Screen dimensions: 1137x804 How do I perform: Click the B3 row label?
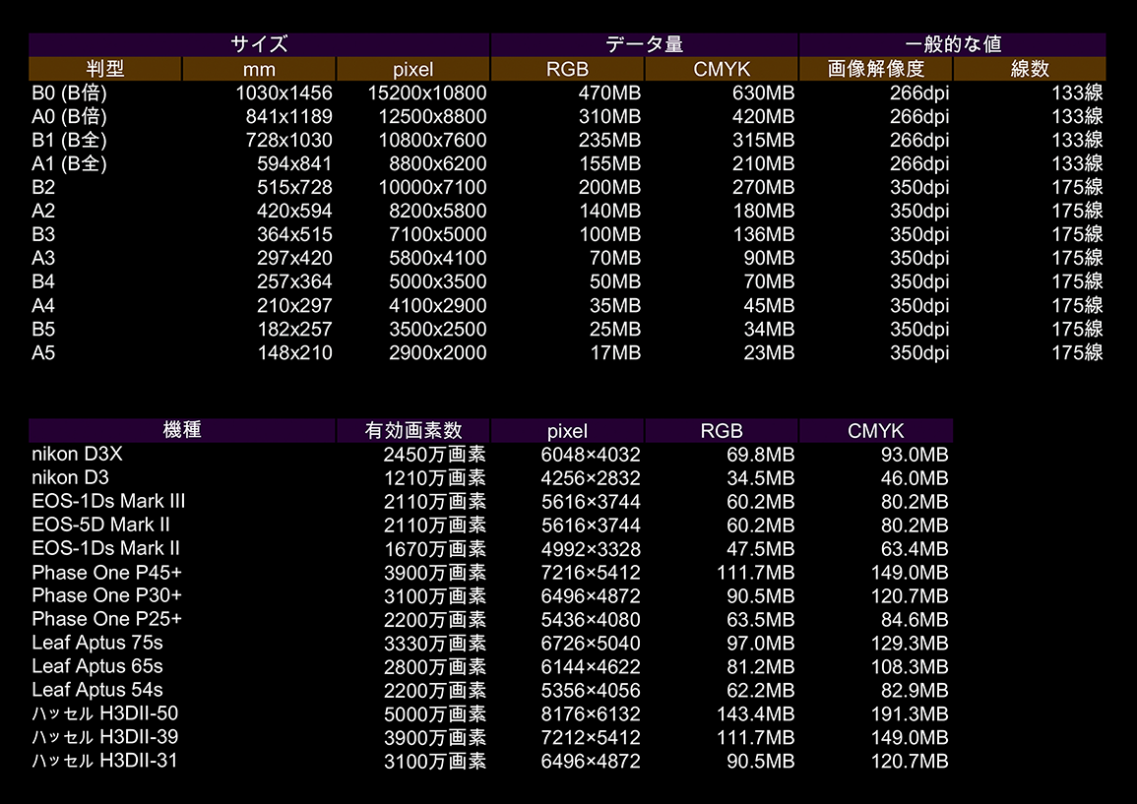tap(43, 234)
